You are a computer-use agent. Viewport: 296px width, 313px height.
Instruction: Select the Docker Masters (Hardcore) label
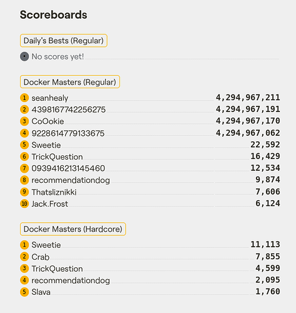[73, 229]
